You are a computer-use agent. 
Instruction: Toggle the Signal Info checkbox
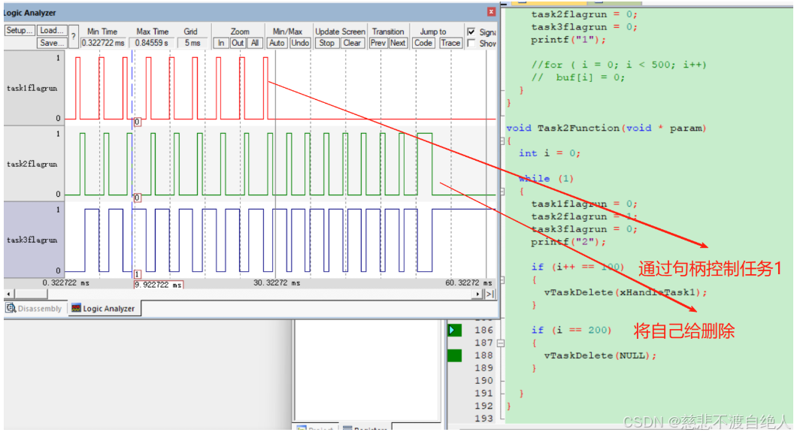tap(471, 32)
